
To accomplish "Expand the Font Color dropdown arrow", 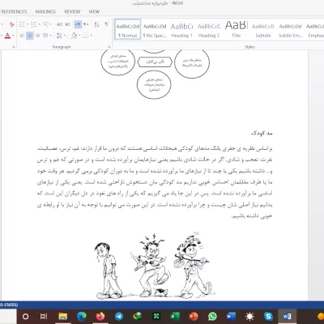I will pyautogui.click(x=13, y=36).
